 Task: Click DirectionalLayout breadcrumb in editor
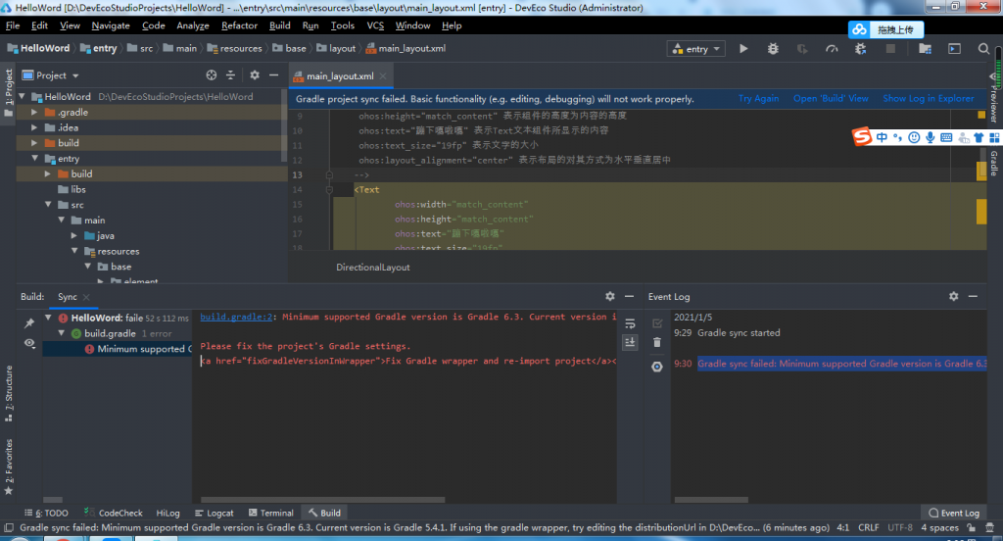(x=373, y=267)
